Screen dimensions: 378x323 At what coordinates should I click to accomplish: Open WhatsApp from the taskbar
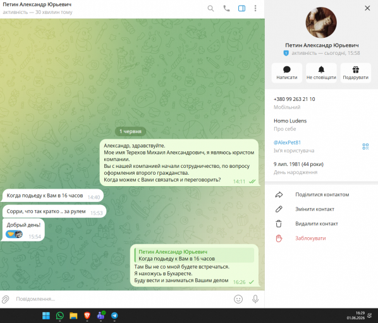[x=60, y=315]
